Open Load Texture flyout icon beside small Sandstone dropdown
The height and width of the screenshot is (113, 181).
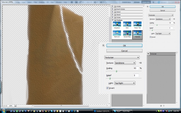174,19
